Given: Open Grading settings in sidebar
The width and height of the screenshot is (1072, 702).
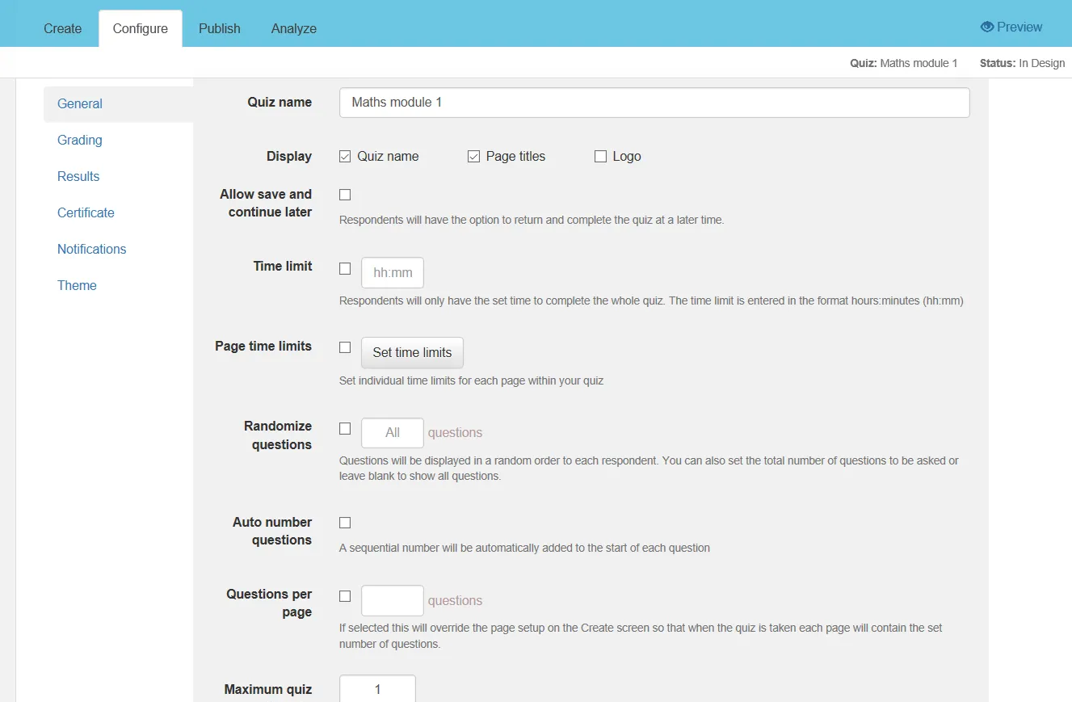Looking at the screenshot, I should coord(80,140).
